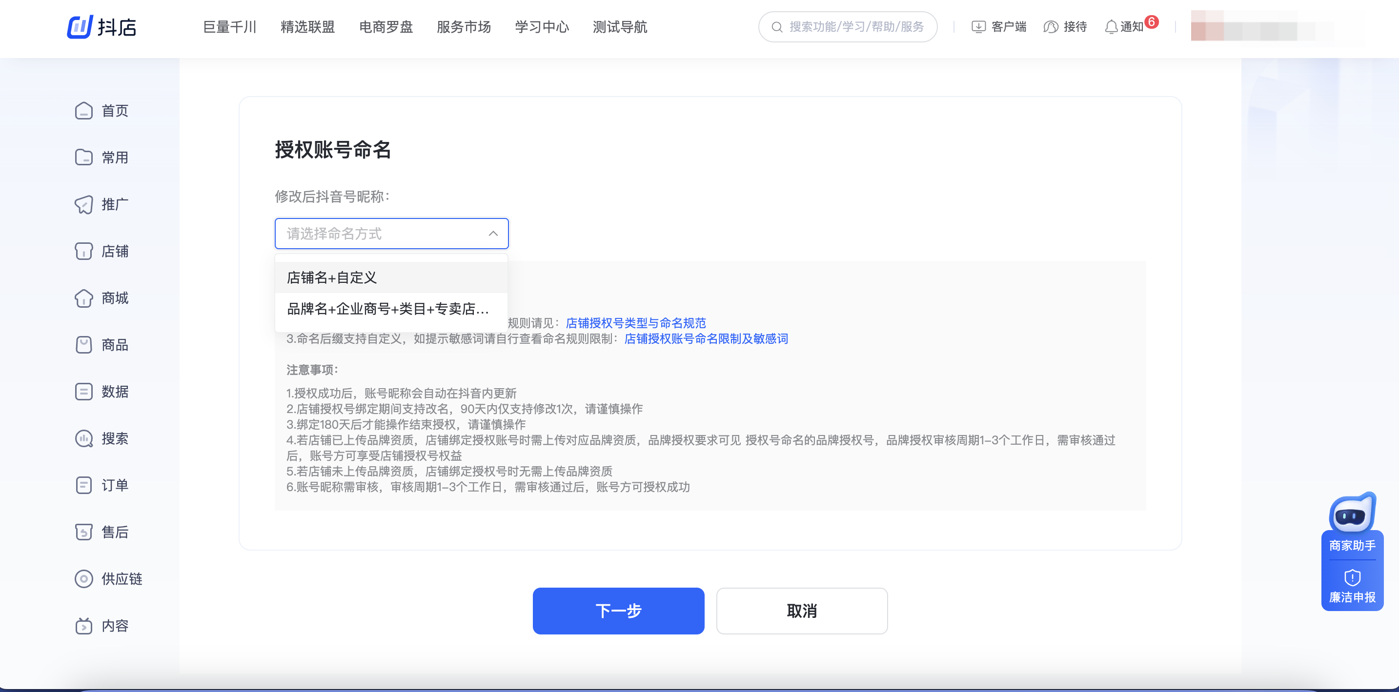Open 巨量千川 in top navigation

[x=229, y=27]
